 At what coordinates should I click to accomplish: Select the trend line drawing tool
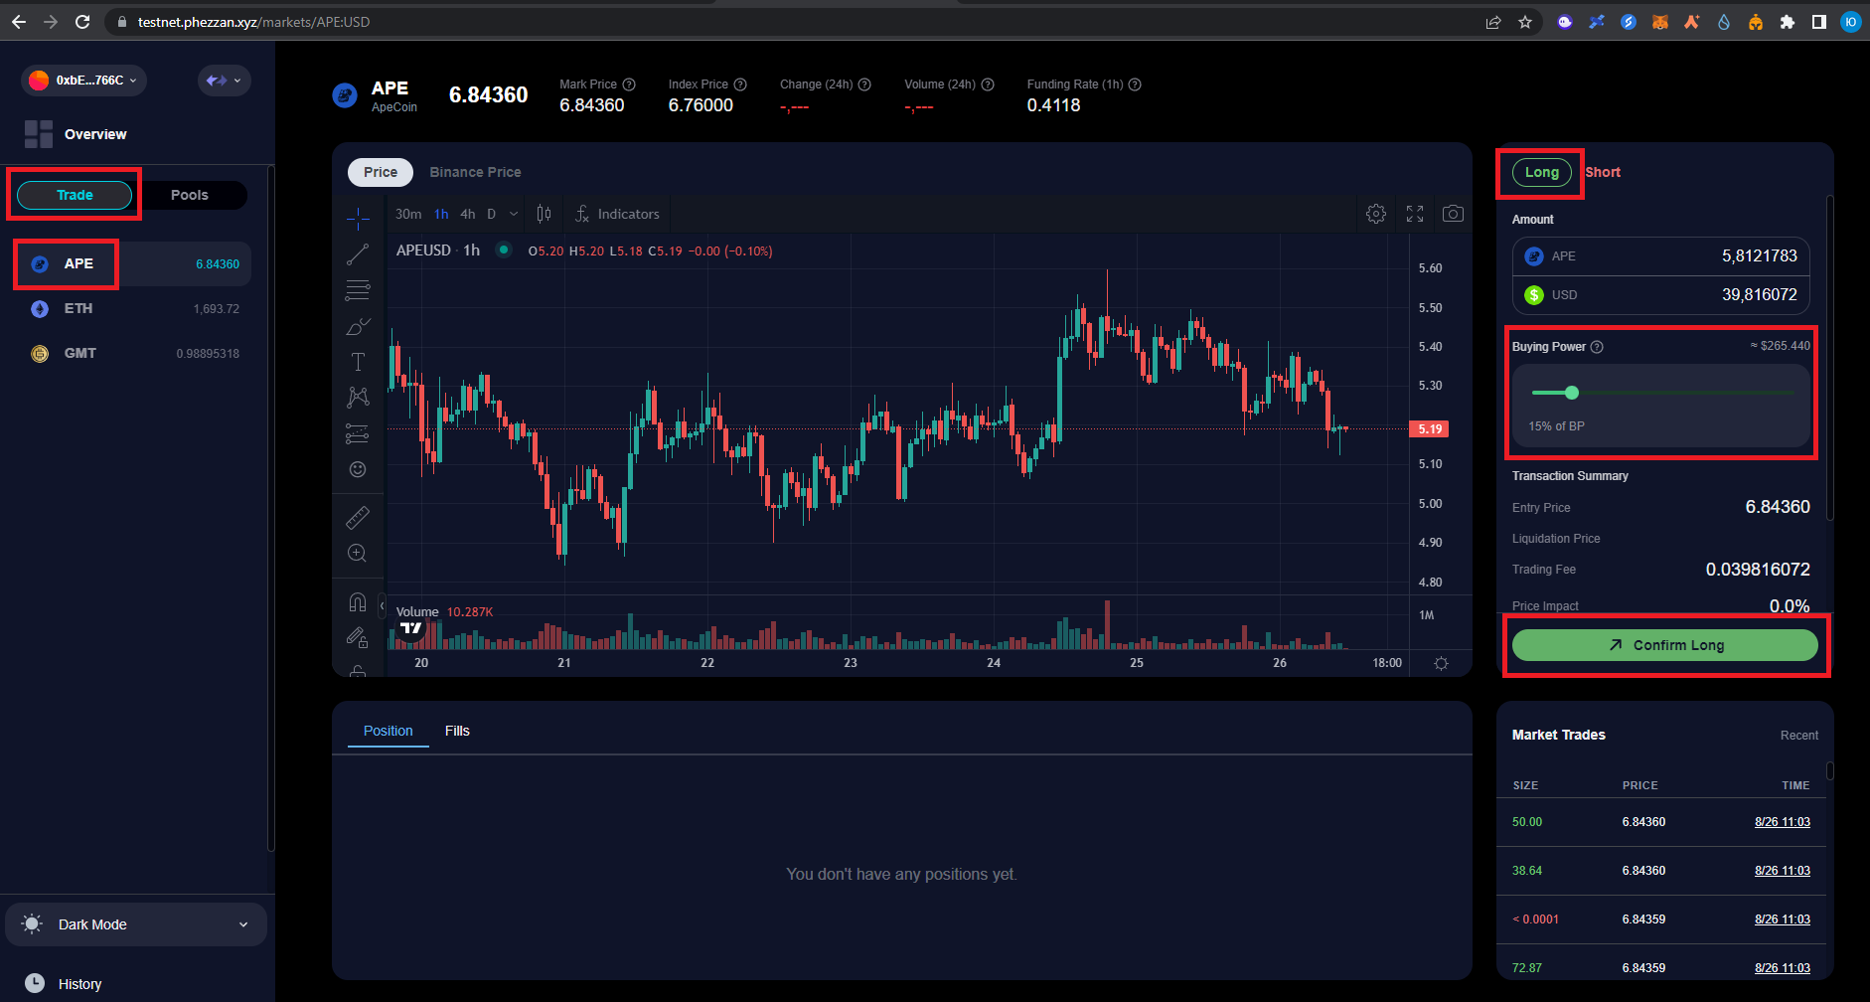(358, 254)
